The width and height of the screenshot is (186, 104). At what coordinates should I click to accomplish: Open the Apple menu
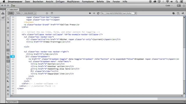(4, 1)
